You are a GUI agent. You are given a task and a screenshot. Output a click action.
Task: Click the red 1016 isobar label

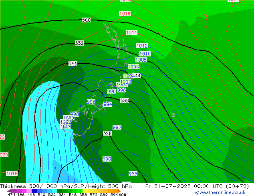pyautogui.click(x=125, y=14)
